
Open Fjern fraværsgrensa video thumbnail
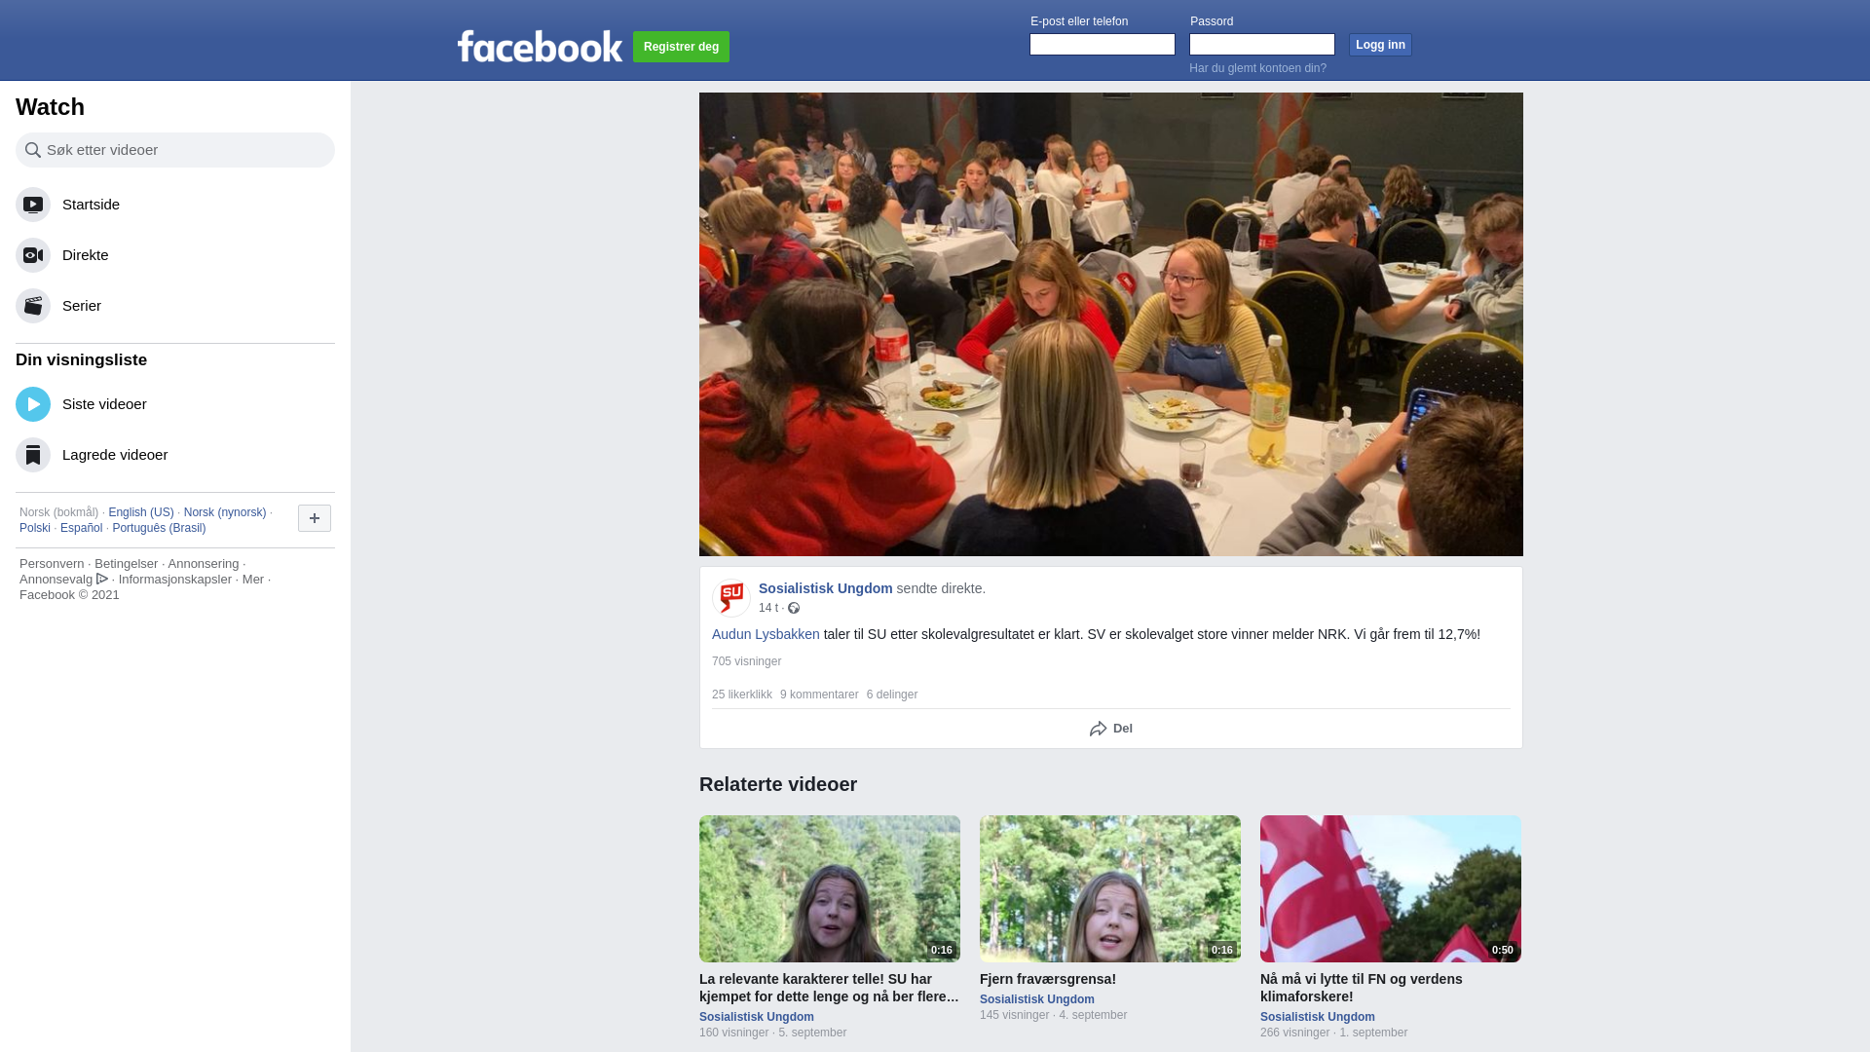[x=1110, y=888]
